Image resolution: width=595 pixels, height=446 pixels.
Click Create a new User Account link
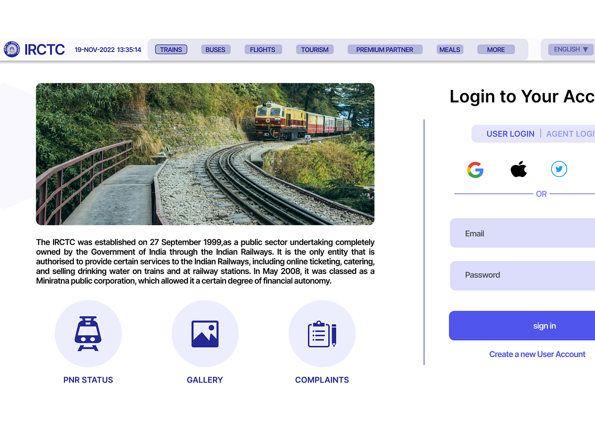click(537, 354)
